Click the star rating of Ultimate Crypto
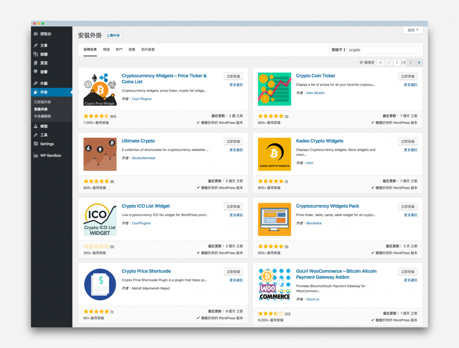The height and width of the screenshot is (348, 459). (96, 181)
